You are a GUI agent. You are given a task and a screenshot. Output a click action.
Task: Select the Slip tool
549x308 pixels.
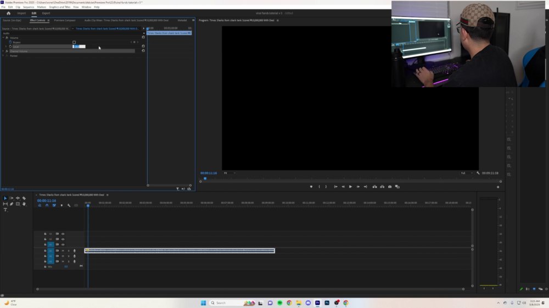(x=5, y=204)
